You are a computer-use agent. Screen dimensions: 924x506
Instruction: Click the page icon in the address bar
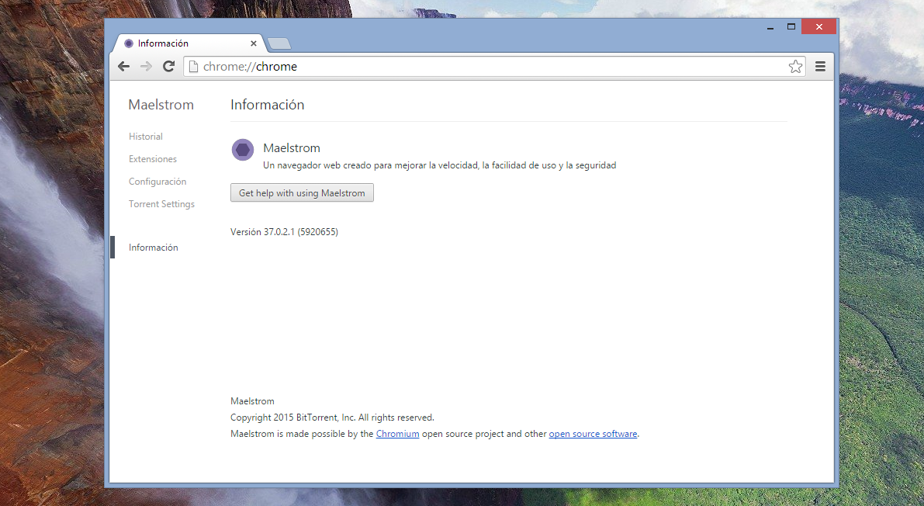(x=193, y=67)
